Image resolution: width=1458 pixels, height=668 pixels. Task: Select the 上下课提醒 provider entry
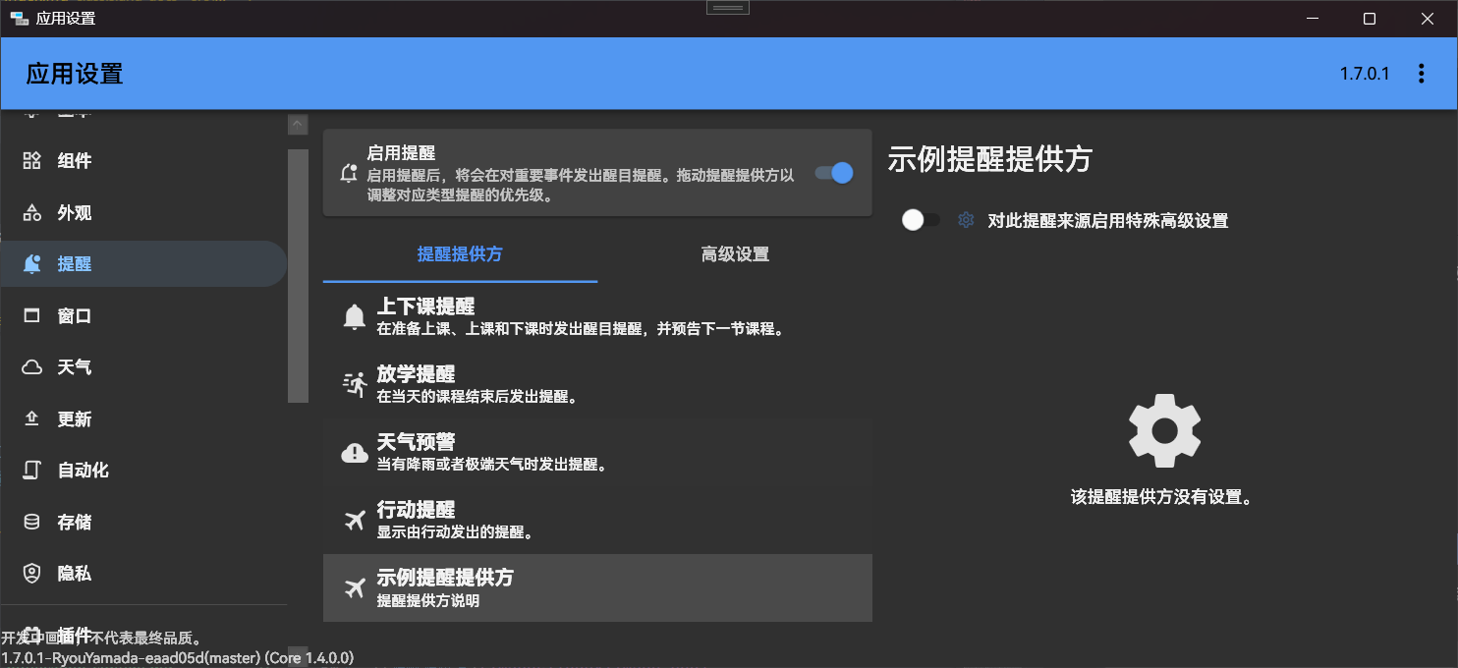597,315
